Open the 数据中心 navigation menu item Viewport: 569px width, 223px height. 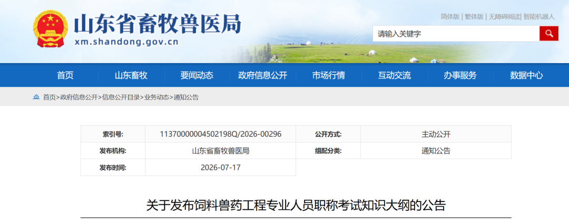526,75
